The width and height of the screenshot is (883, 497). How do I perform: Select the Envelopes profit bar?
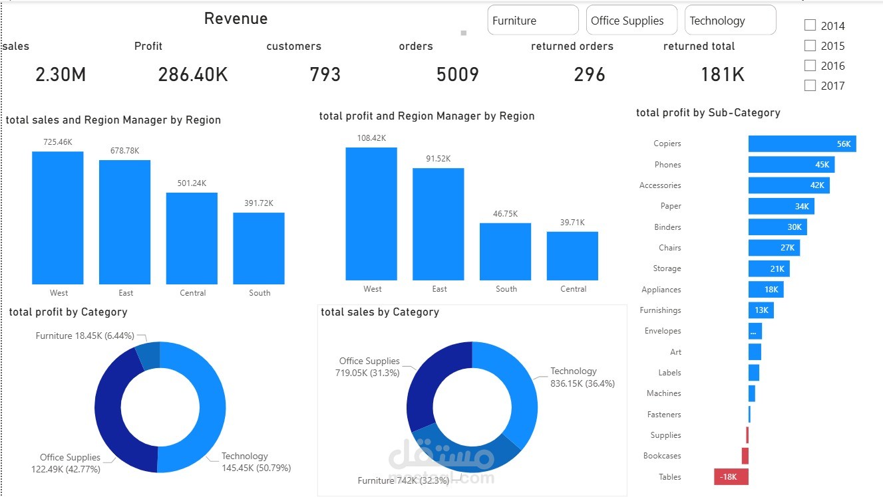(x=755, y=331)
